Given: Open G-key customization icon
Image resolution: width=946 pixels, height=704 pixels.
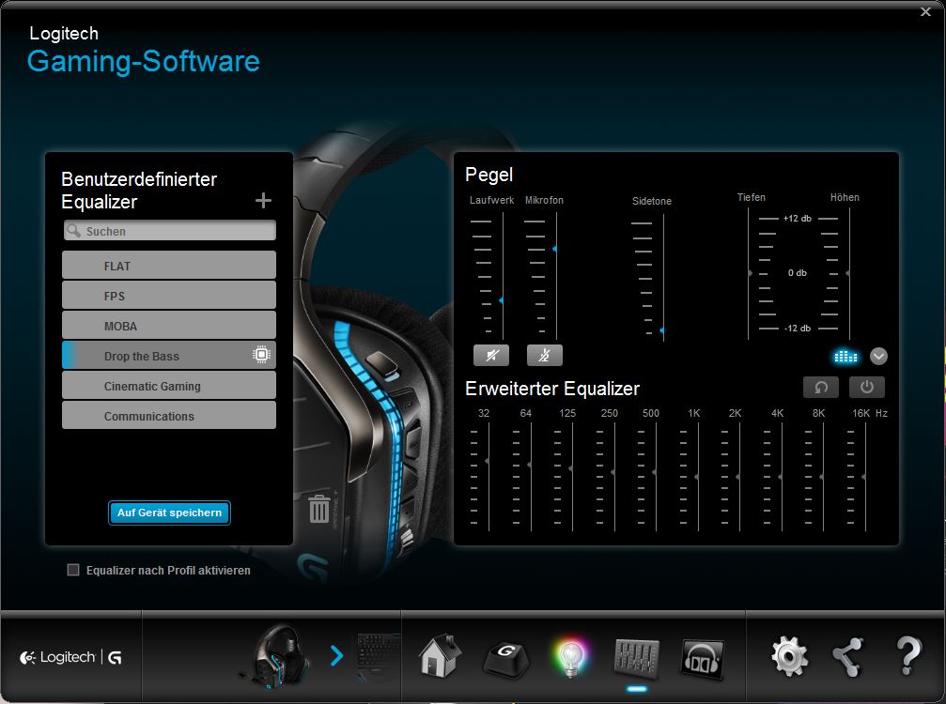Looking at the screenshot, I should click(x=505, y=656).
